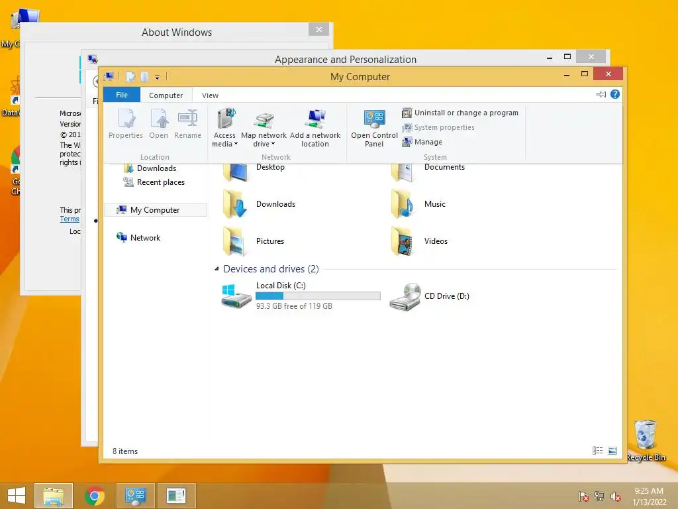Select the Videos folder
Image resolution: width=678 pixels, height=509 pixels.
pyautogui.click(x=419, y=241)
